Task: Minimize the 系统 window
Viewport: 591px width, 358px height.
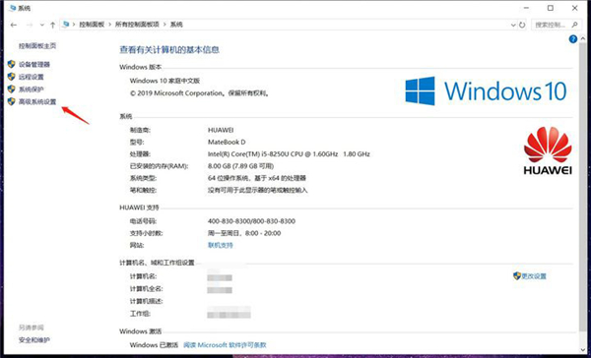Action: (527, 8)
